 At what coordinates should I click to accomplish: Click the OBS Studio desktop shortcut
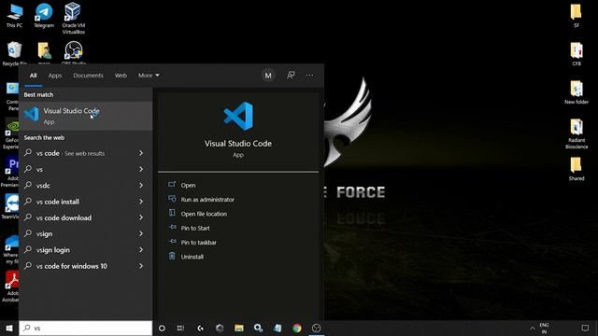point(74,52)
